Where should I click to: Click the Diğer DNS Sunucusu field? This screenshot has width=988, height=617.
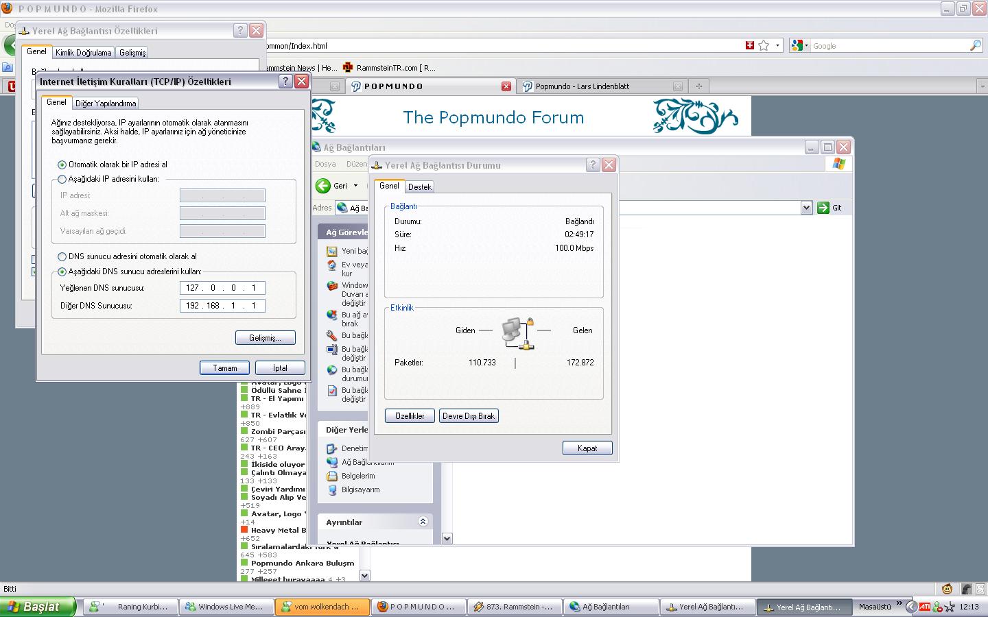(x=222, y=306)
